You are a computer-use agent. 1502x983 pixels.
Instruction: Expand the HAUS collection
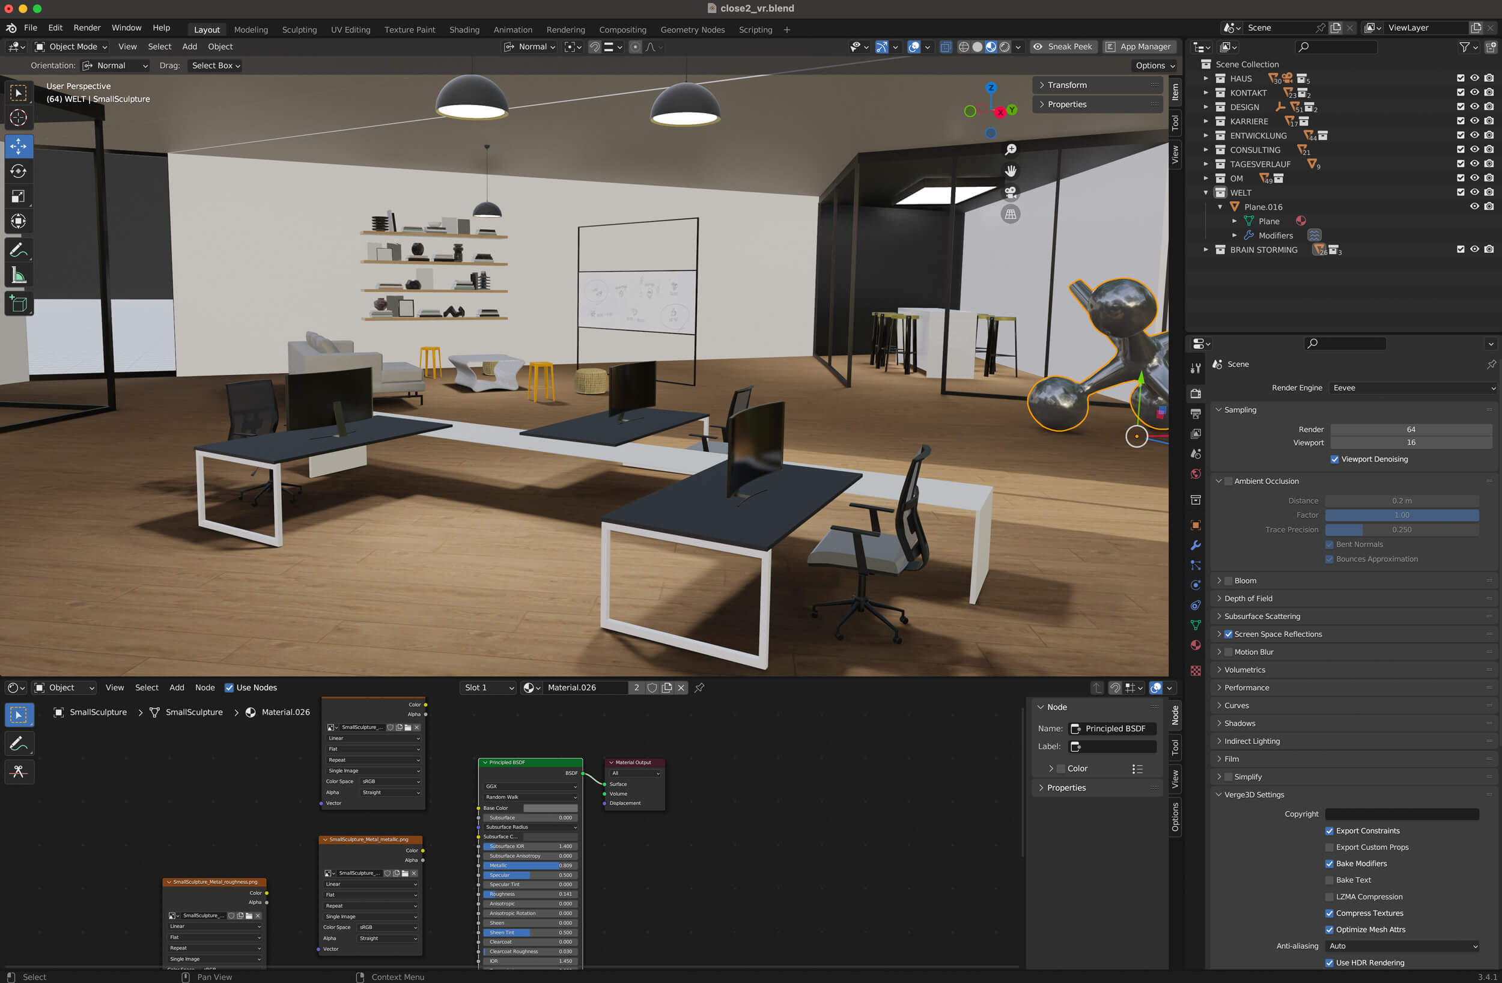[x=1205, y=79]
